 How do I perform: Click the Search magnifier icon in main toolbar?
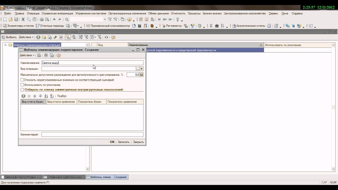click(x=67, y=19)
